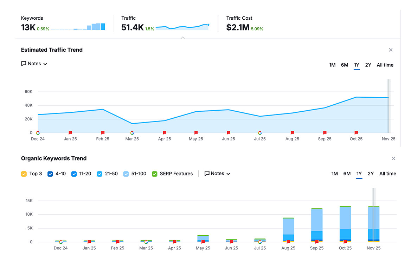
Task: Switch the traffic chart to 2Y view
Action: pyautogui.click(x=368, y=65)
